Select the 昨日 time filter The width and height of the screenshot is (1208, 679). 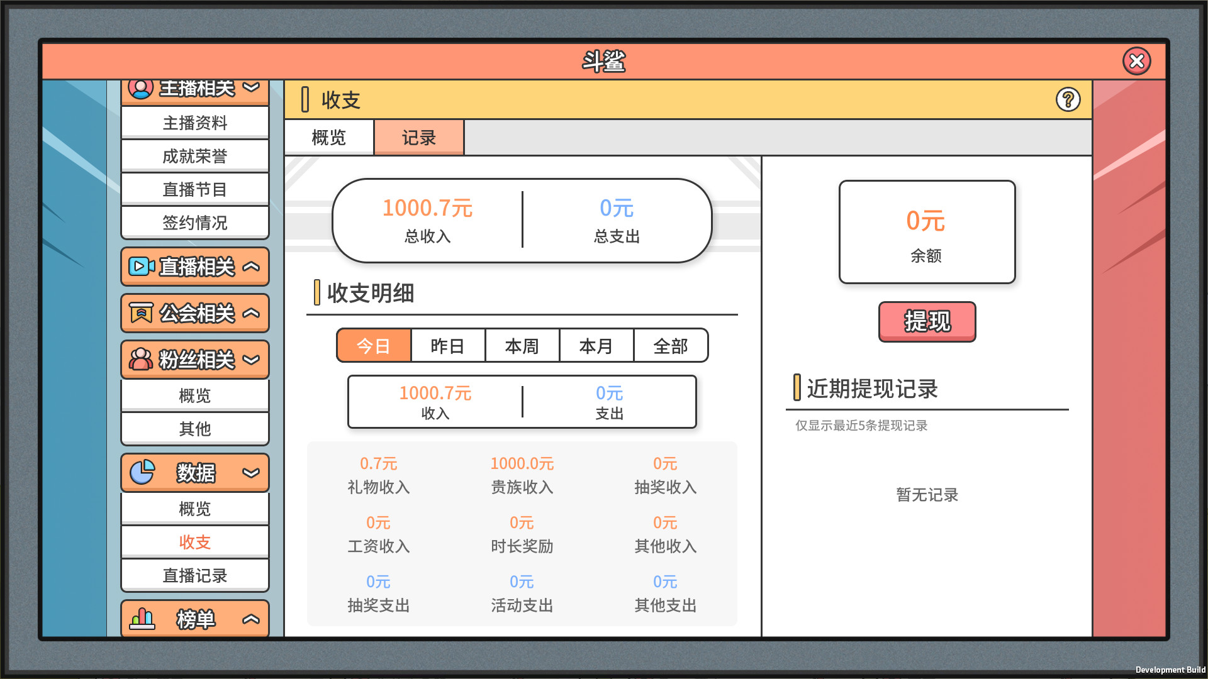(x=448, y=345)
